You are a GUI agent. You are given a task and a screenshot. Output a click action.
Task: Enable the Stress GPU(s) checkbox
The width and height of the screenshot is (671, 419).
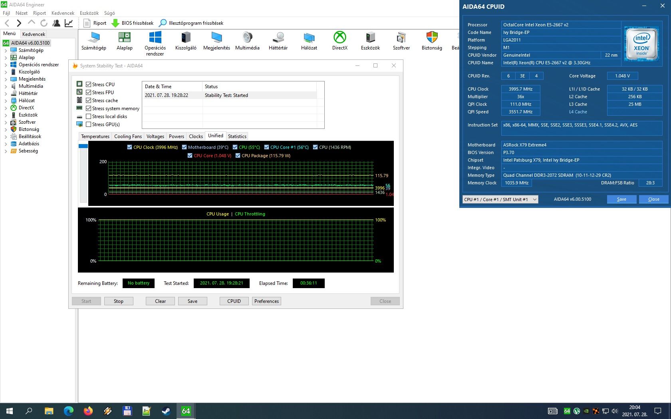(x=89, y=125)
